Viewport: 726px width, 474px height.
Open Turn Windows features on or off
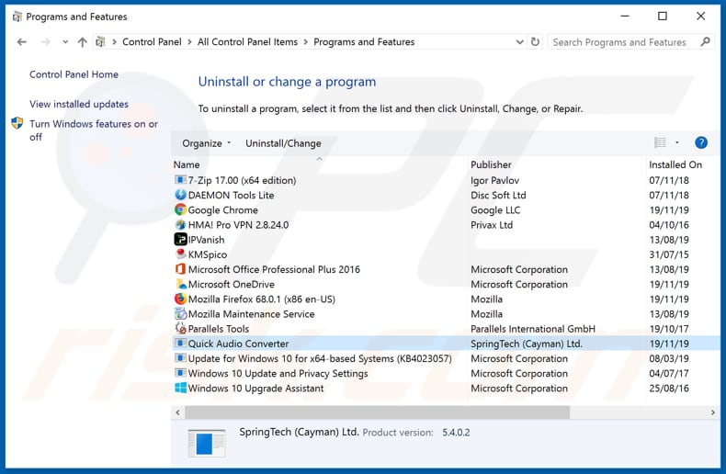click(94, 130)
